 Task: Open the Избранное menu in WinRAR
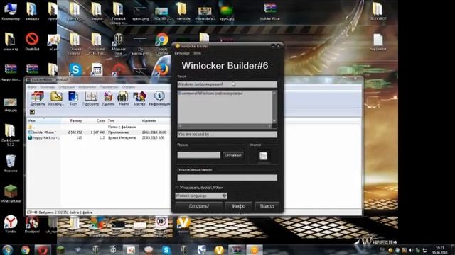click(x=87, y=86)
